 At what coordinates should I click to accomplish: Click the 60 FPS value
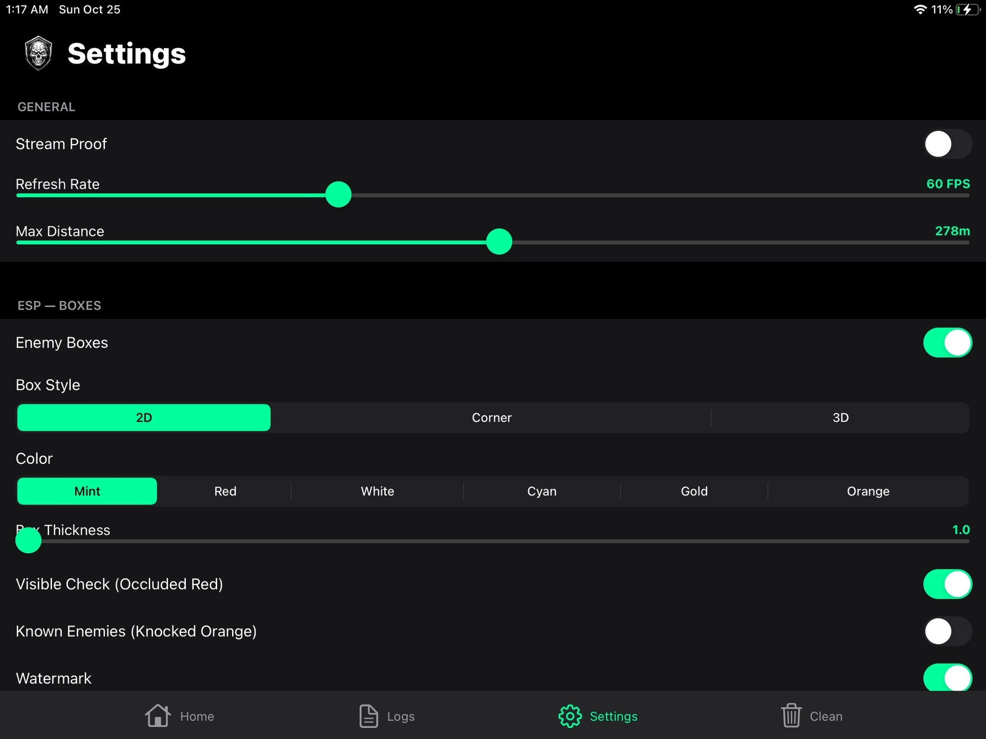point(948,184)
